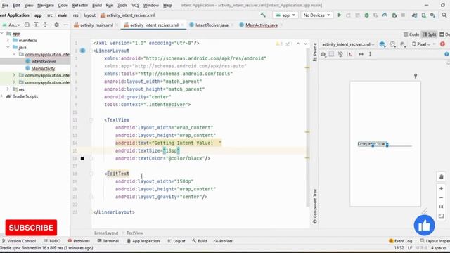The image size is (450, 253).
Task: Open the Pixel device preview dropdown
Action: 422,44
